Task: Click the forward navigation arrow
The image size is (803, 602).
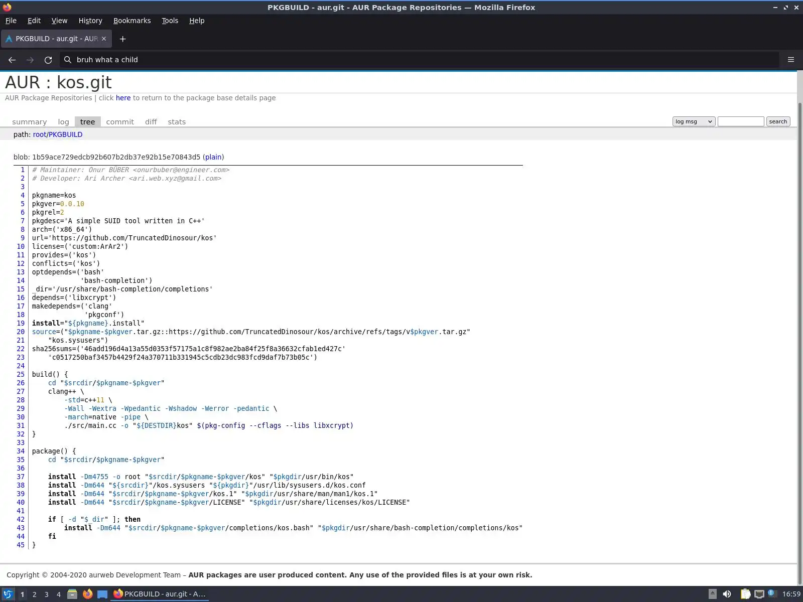Action: pyautogui.click(x=30, y=60)
